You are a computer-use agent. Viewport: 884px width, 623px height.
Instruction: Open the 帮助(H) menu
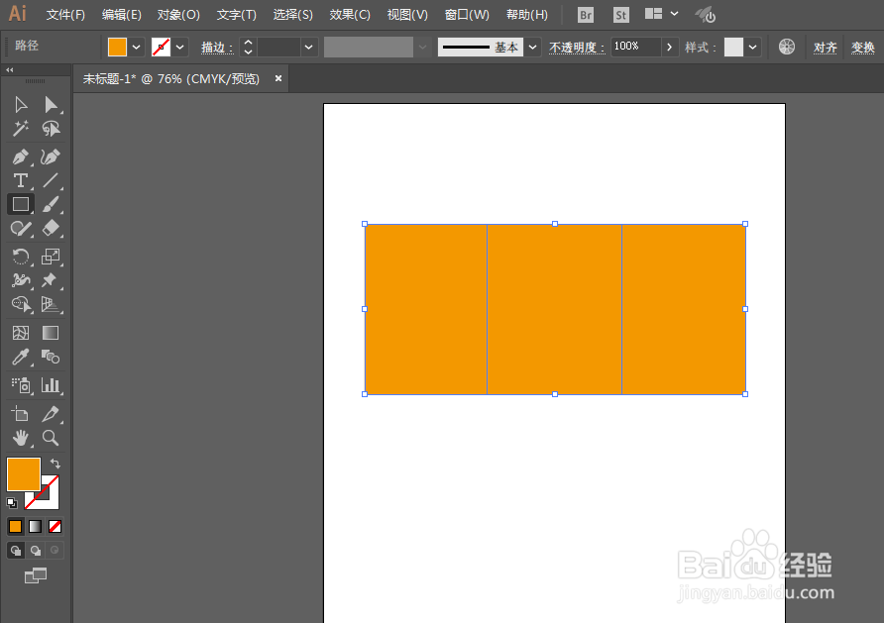[x=526, y=15]
